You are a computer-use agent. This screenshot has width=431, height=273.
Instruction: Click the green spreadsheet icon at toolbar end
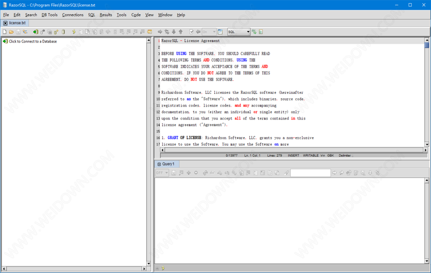point(261,32)
